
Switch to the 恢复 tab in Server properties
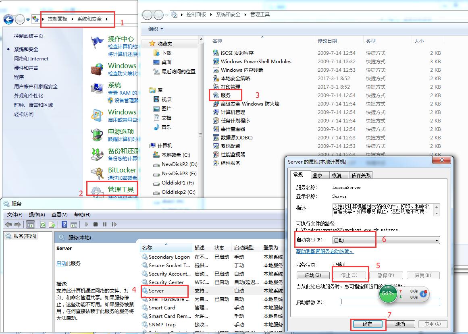339,175
